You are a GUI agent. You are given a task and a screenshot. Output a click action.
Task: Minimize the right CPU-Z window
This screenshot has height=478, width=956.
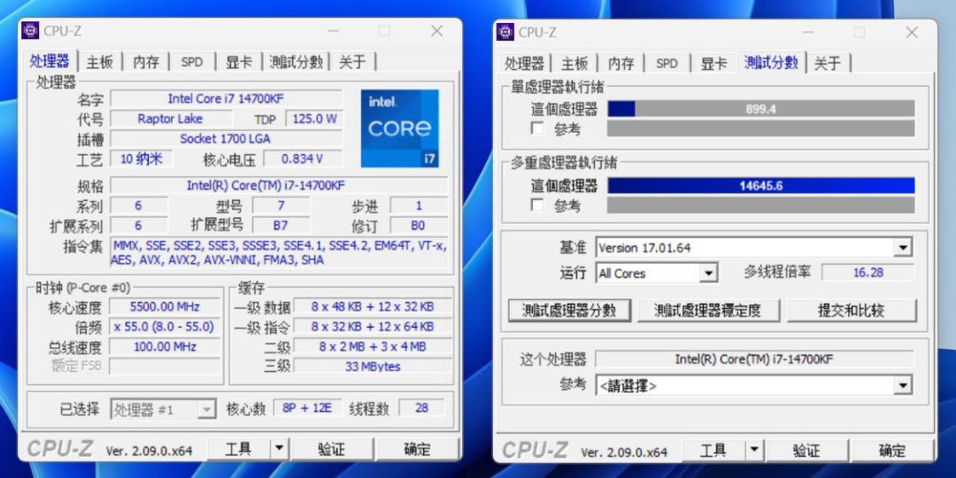point(808,32)
